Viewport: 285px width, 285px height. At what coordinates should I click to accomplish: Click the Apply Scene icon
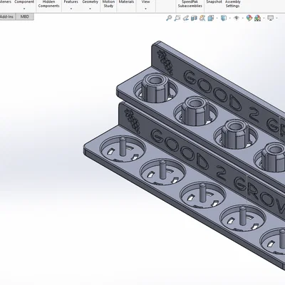[257, 18]
